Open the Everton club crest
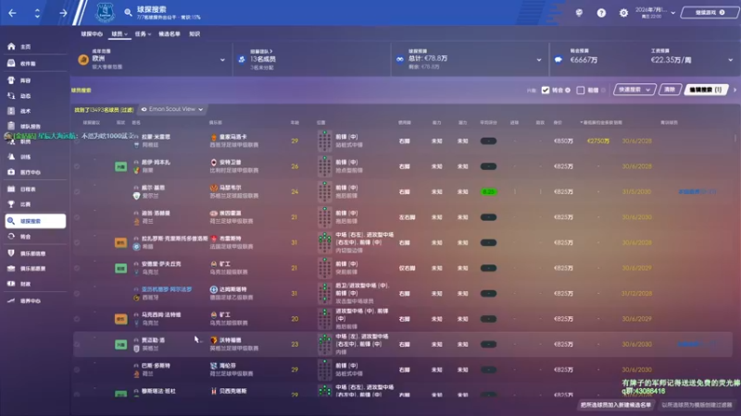Viewport: 741px width, 416px height. 105,12
